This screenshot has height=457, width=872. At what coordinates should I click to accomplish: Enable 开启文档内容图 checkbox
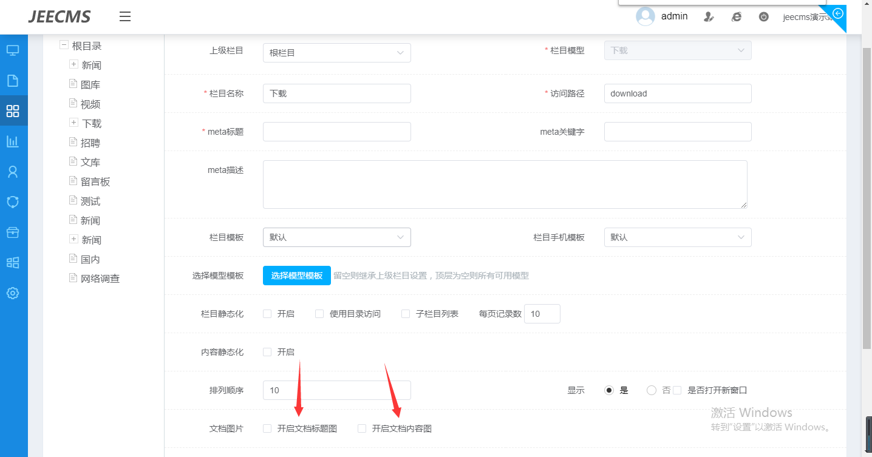point(362,428)
